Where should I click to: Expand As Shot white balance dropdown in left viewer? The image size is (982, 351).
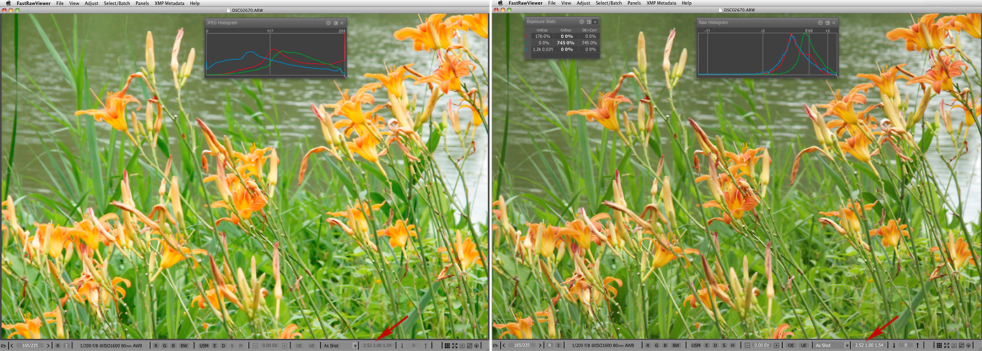coord(355,345)
